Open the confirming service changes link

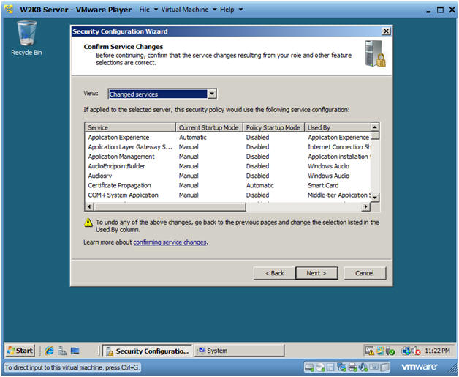[170, 242]
